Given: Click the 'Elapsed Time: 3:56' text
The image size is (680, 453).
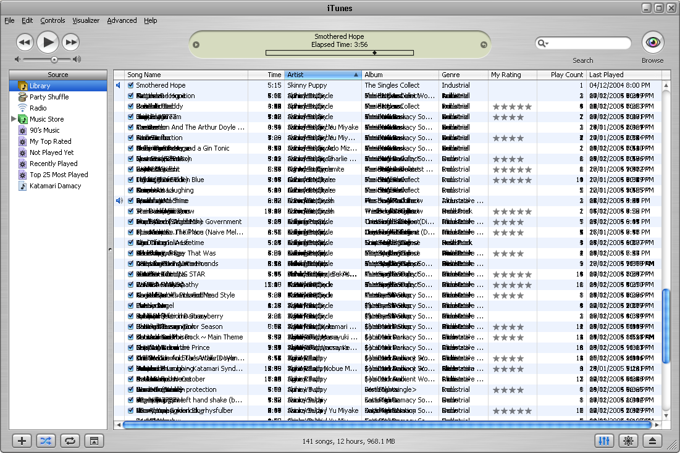Looking at the screenshot, I should pos(339,44).
